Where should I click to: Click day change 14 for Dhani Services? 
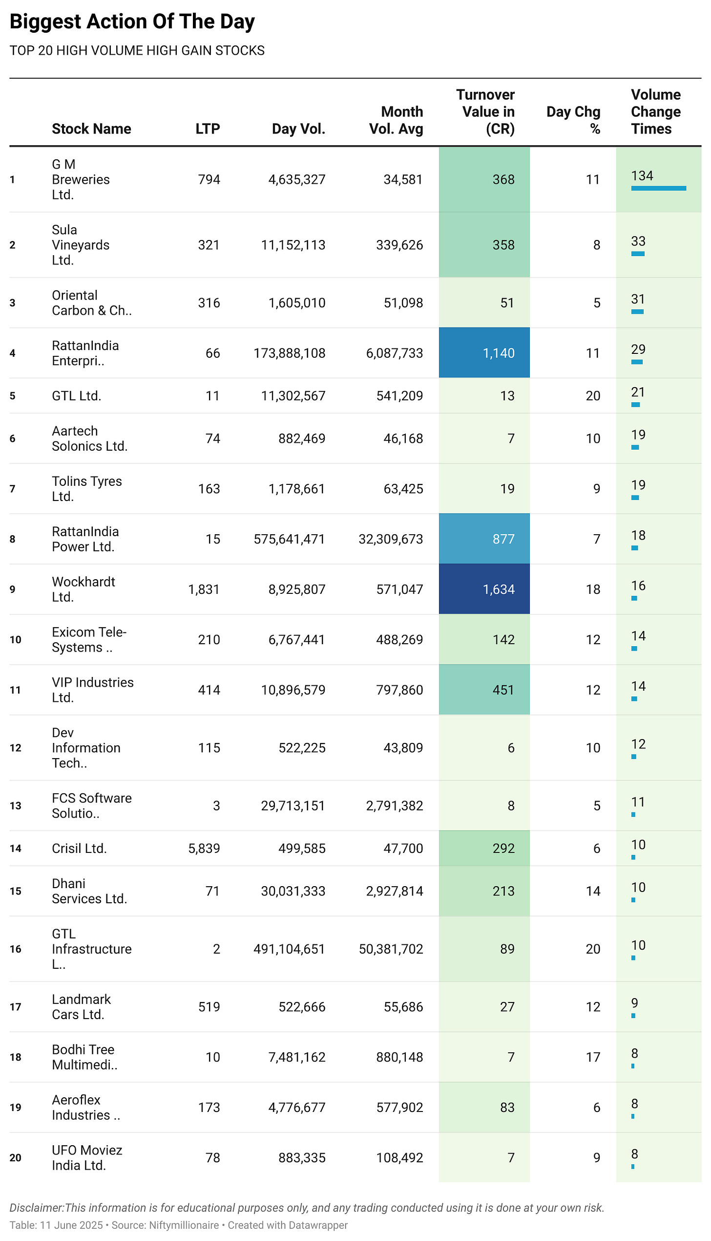593,891
